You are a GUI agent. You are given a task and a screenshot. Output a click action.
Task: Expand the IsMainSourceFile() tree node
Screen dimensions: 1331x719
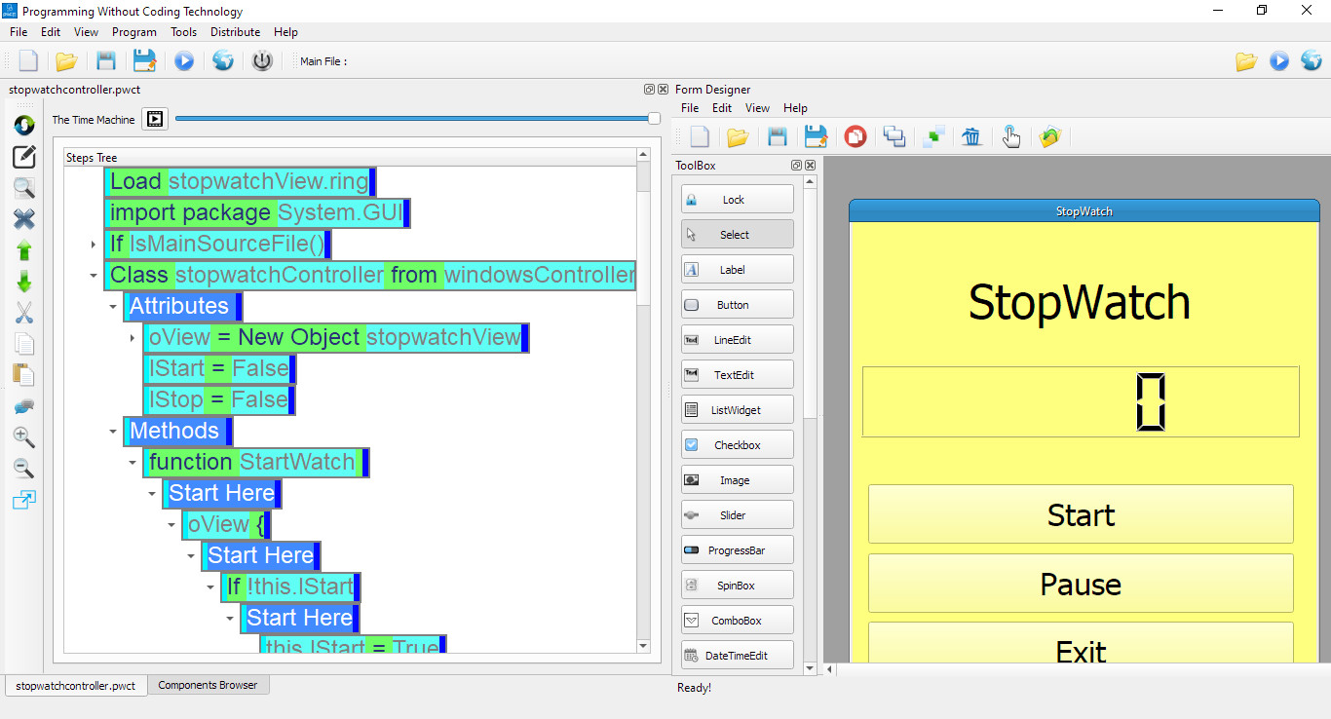93,245
